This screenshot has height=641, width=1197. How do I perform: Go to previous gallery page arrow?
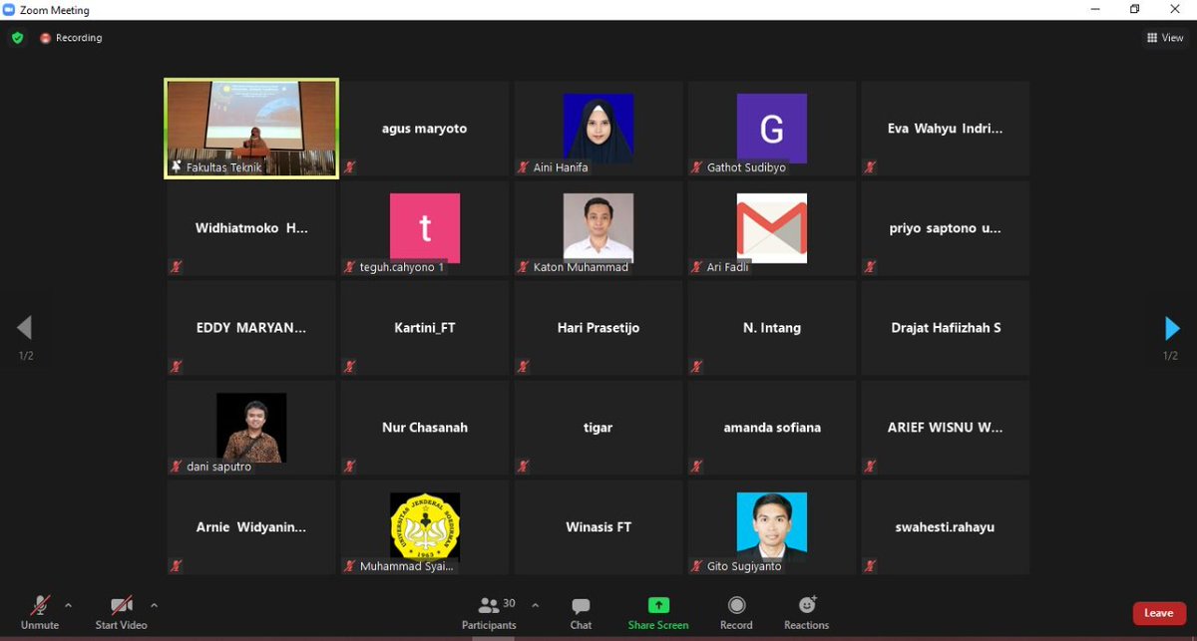25,328
